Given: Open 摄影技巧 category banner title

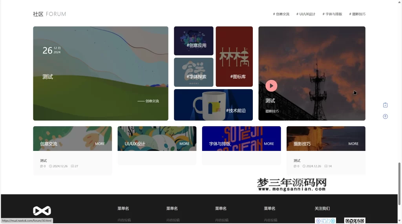Looking at the screenshot, I should click(x=302, y=144).
